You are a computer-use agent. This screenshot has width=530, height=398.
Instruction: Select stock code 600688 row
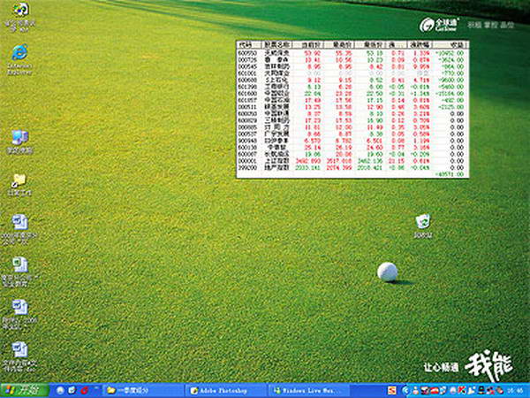coord(352,80)
